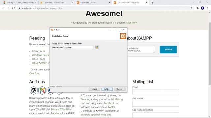Image resolution: width=211 pixels, height=118 pixels.
Task: Open the Forums link
Action: point(85,99)
